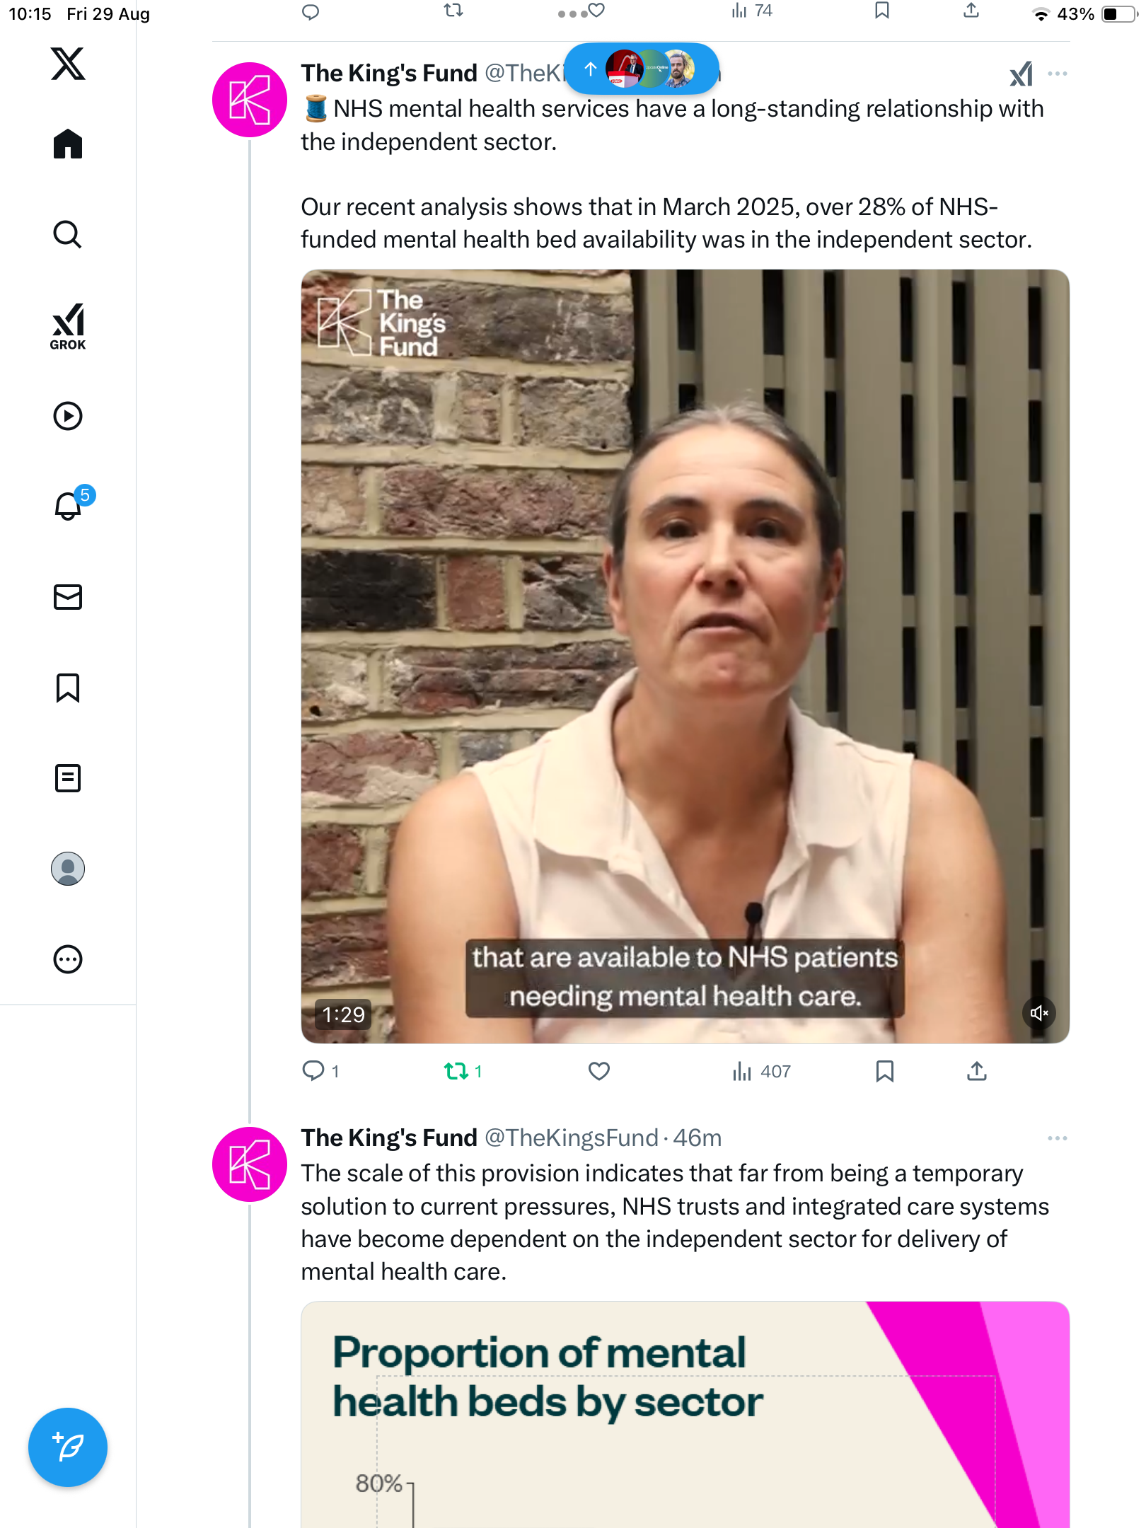
Task: Open the Search and Explore icon
Action: pyautogui.click(x=68, y=235)
